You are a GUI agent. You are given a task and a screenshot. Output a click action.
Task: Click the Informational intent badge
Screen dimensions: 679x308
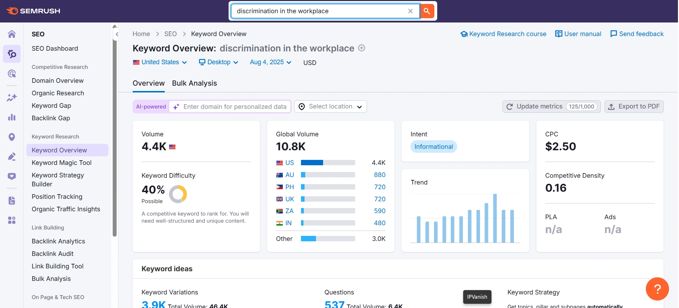(434, 147)
